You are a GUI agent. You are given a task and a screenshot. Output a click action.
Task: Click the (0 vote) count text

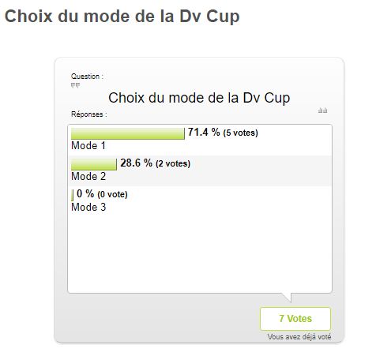coord(112,194)
